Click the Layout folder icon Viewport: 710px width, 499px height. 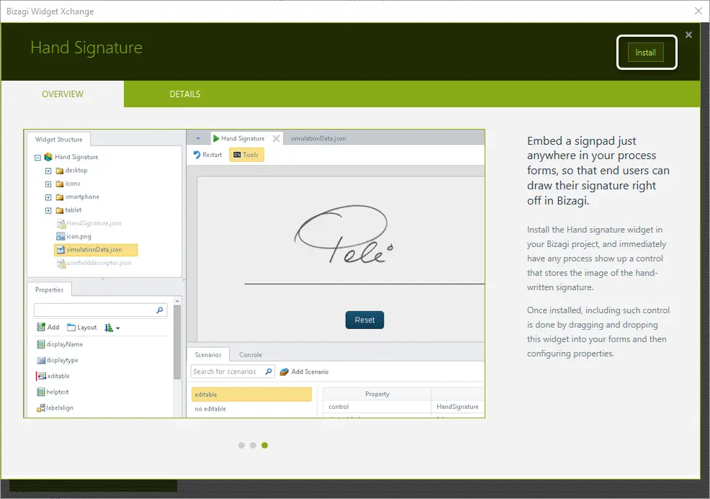71,328
